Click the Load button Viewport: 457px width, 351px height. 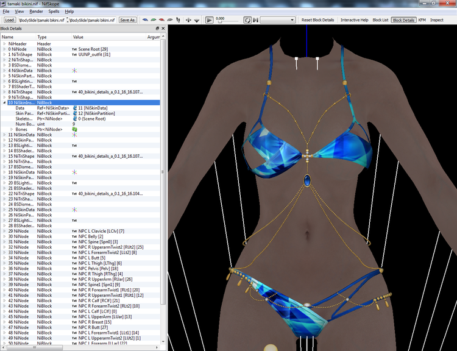tap(9, 20)
